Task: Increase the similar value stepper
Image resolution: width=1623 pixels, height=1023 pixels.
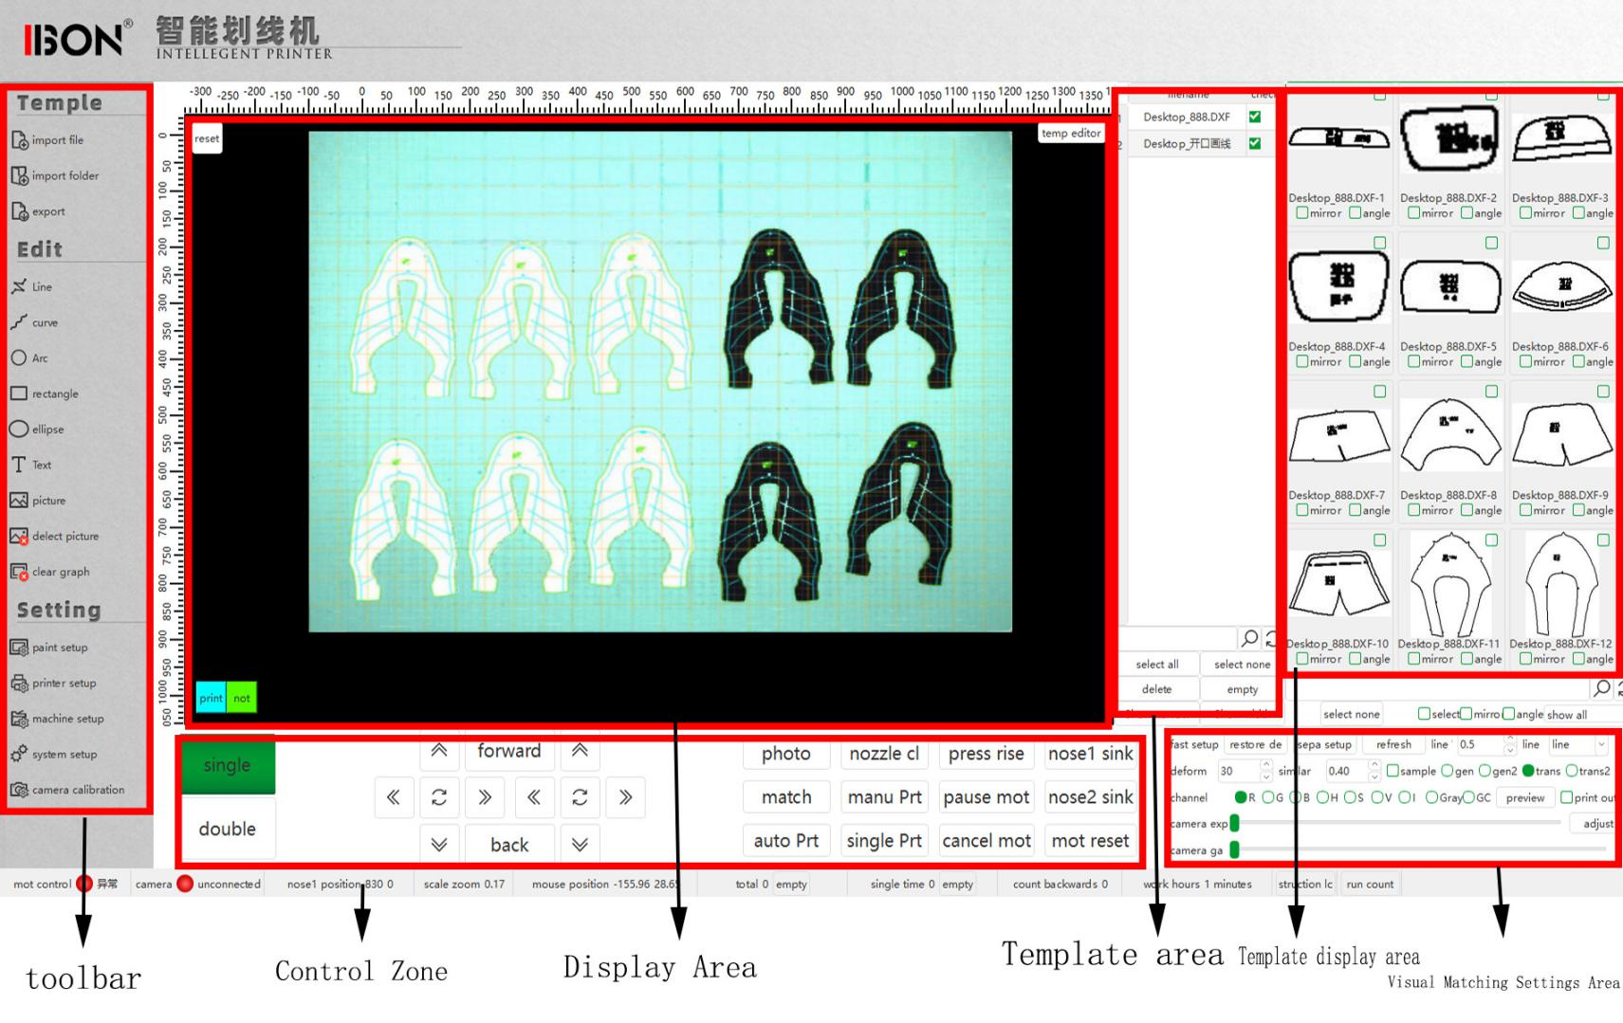Action: pyautogui.click(x=1374, y=766)
